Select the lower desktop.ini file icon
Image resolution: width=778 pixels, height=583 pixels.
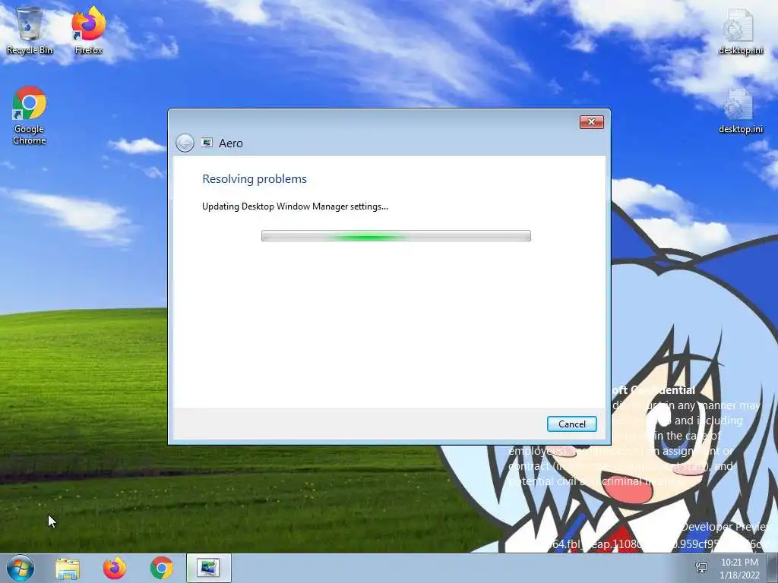(740, 111)
